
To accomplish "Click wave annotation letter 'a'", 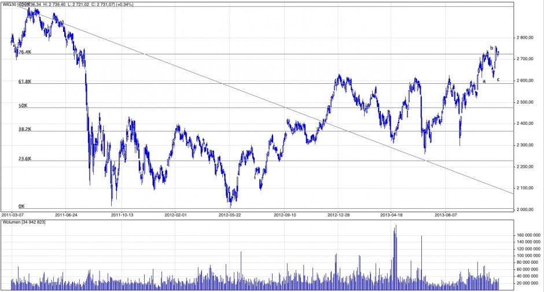I will click(484, 82).
